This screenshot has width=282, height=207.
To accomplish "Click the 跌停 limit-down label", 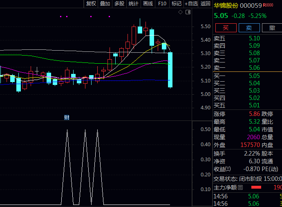I will (267, 114).
